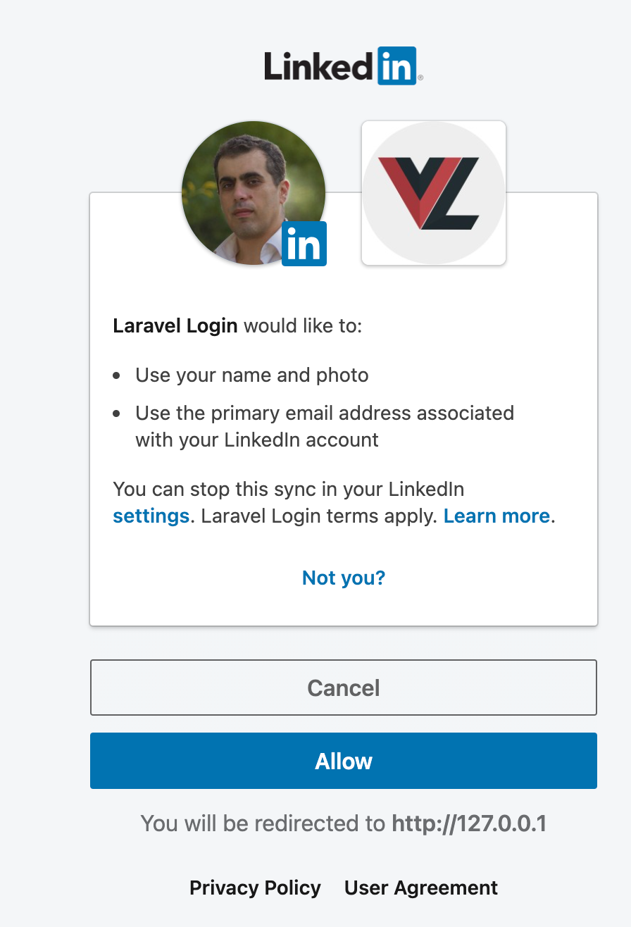Open the User Agreement link

click(x=421, y=888)
